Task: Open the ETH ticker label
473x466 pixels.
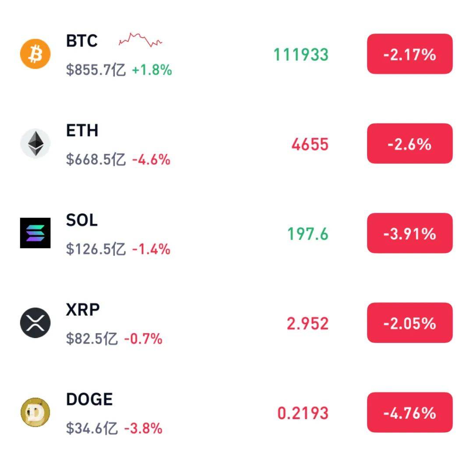Action: (82, 131)
